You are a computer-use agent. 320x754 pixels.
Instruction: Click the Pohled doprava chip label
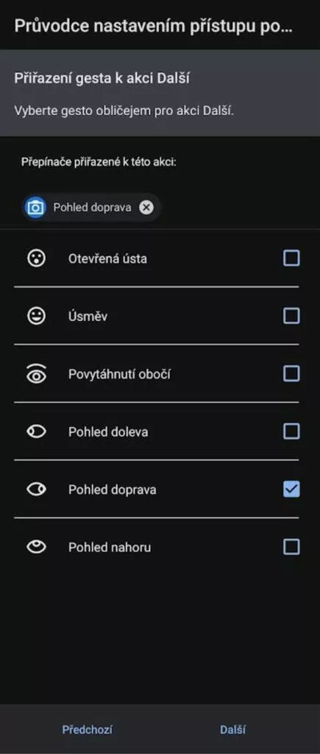pyautogui.click(x=92, y=208)
